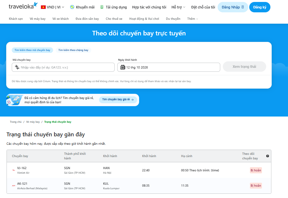Screen dimensions: 288x198
Task: Go to Hoạt động & Vui chơi
Action: [144, 19]
